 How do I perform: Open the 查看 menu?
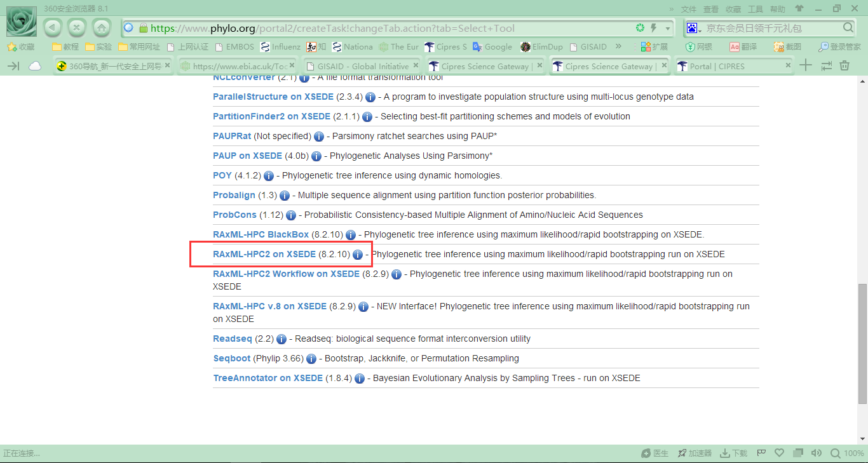(711, 9)
